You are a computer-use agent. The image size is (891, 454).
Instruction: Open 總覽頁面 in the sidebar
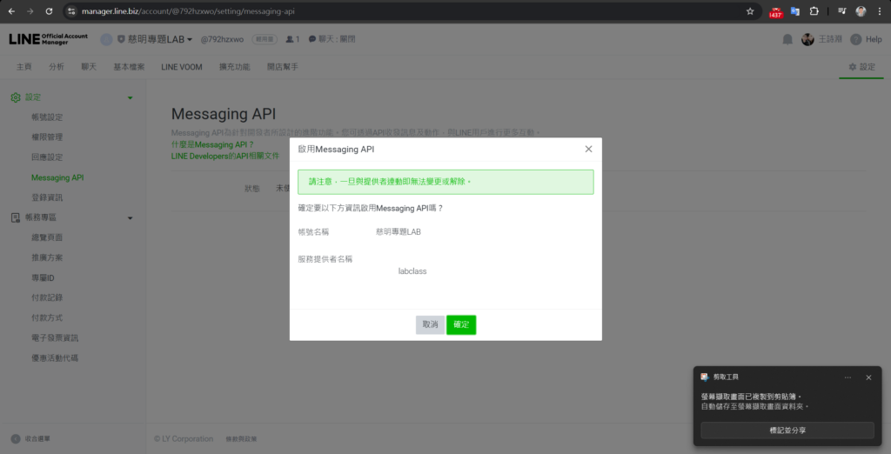[47, 237]
